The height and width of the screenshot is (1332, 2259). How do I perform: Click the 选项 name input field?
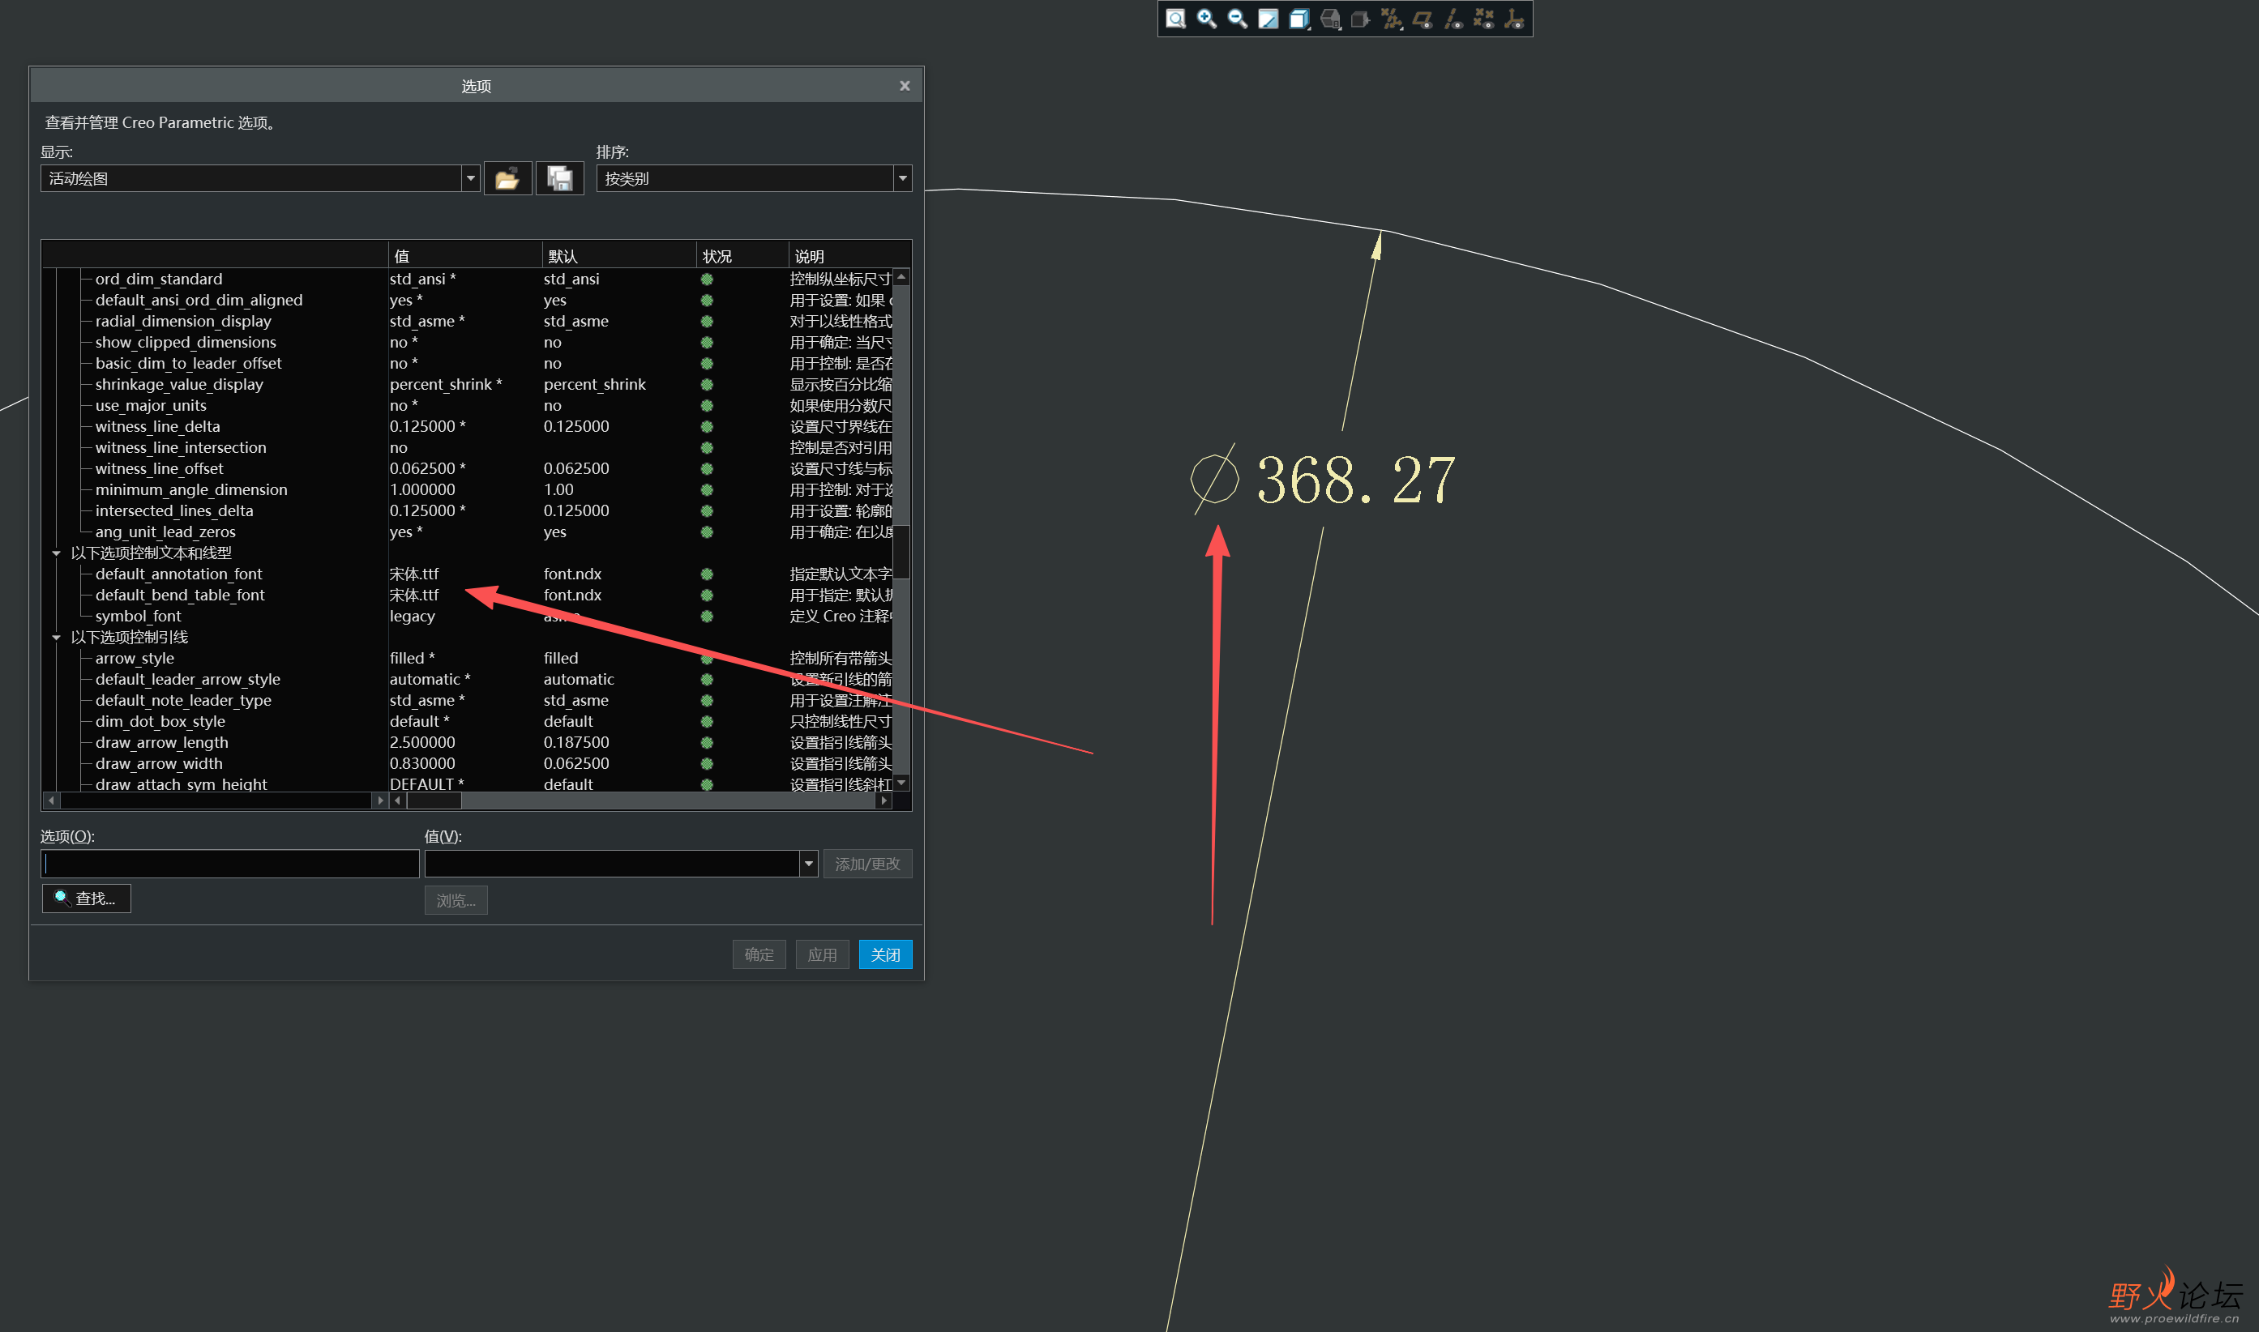coord(230,864)
